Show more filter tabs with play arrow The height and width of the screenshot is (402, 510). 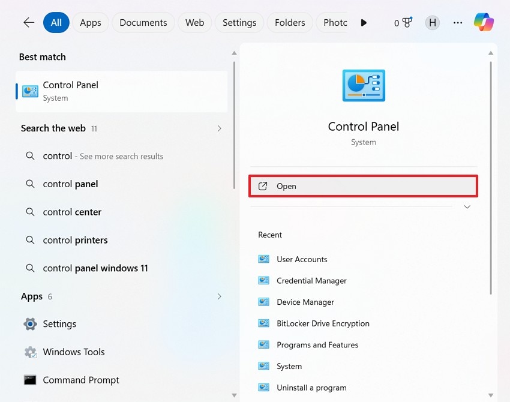point(364,23)
